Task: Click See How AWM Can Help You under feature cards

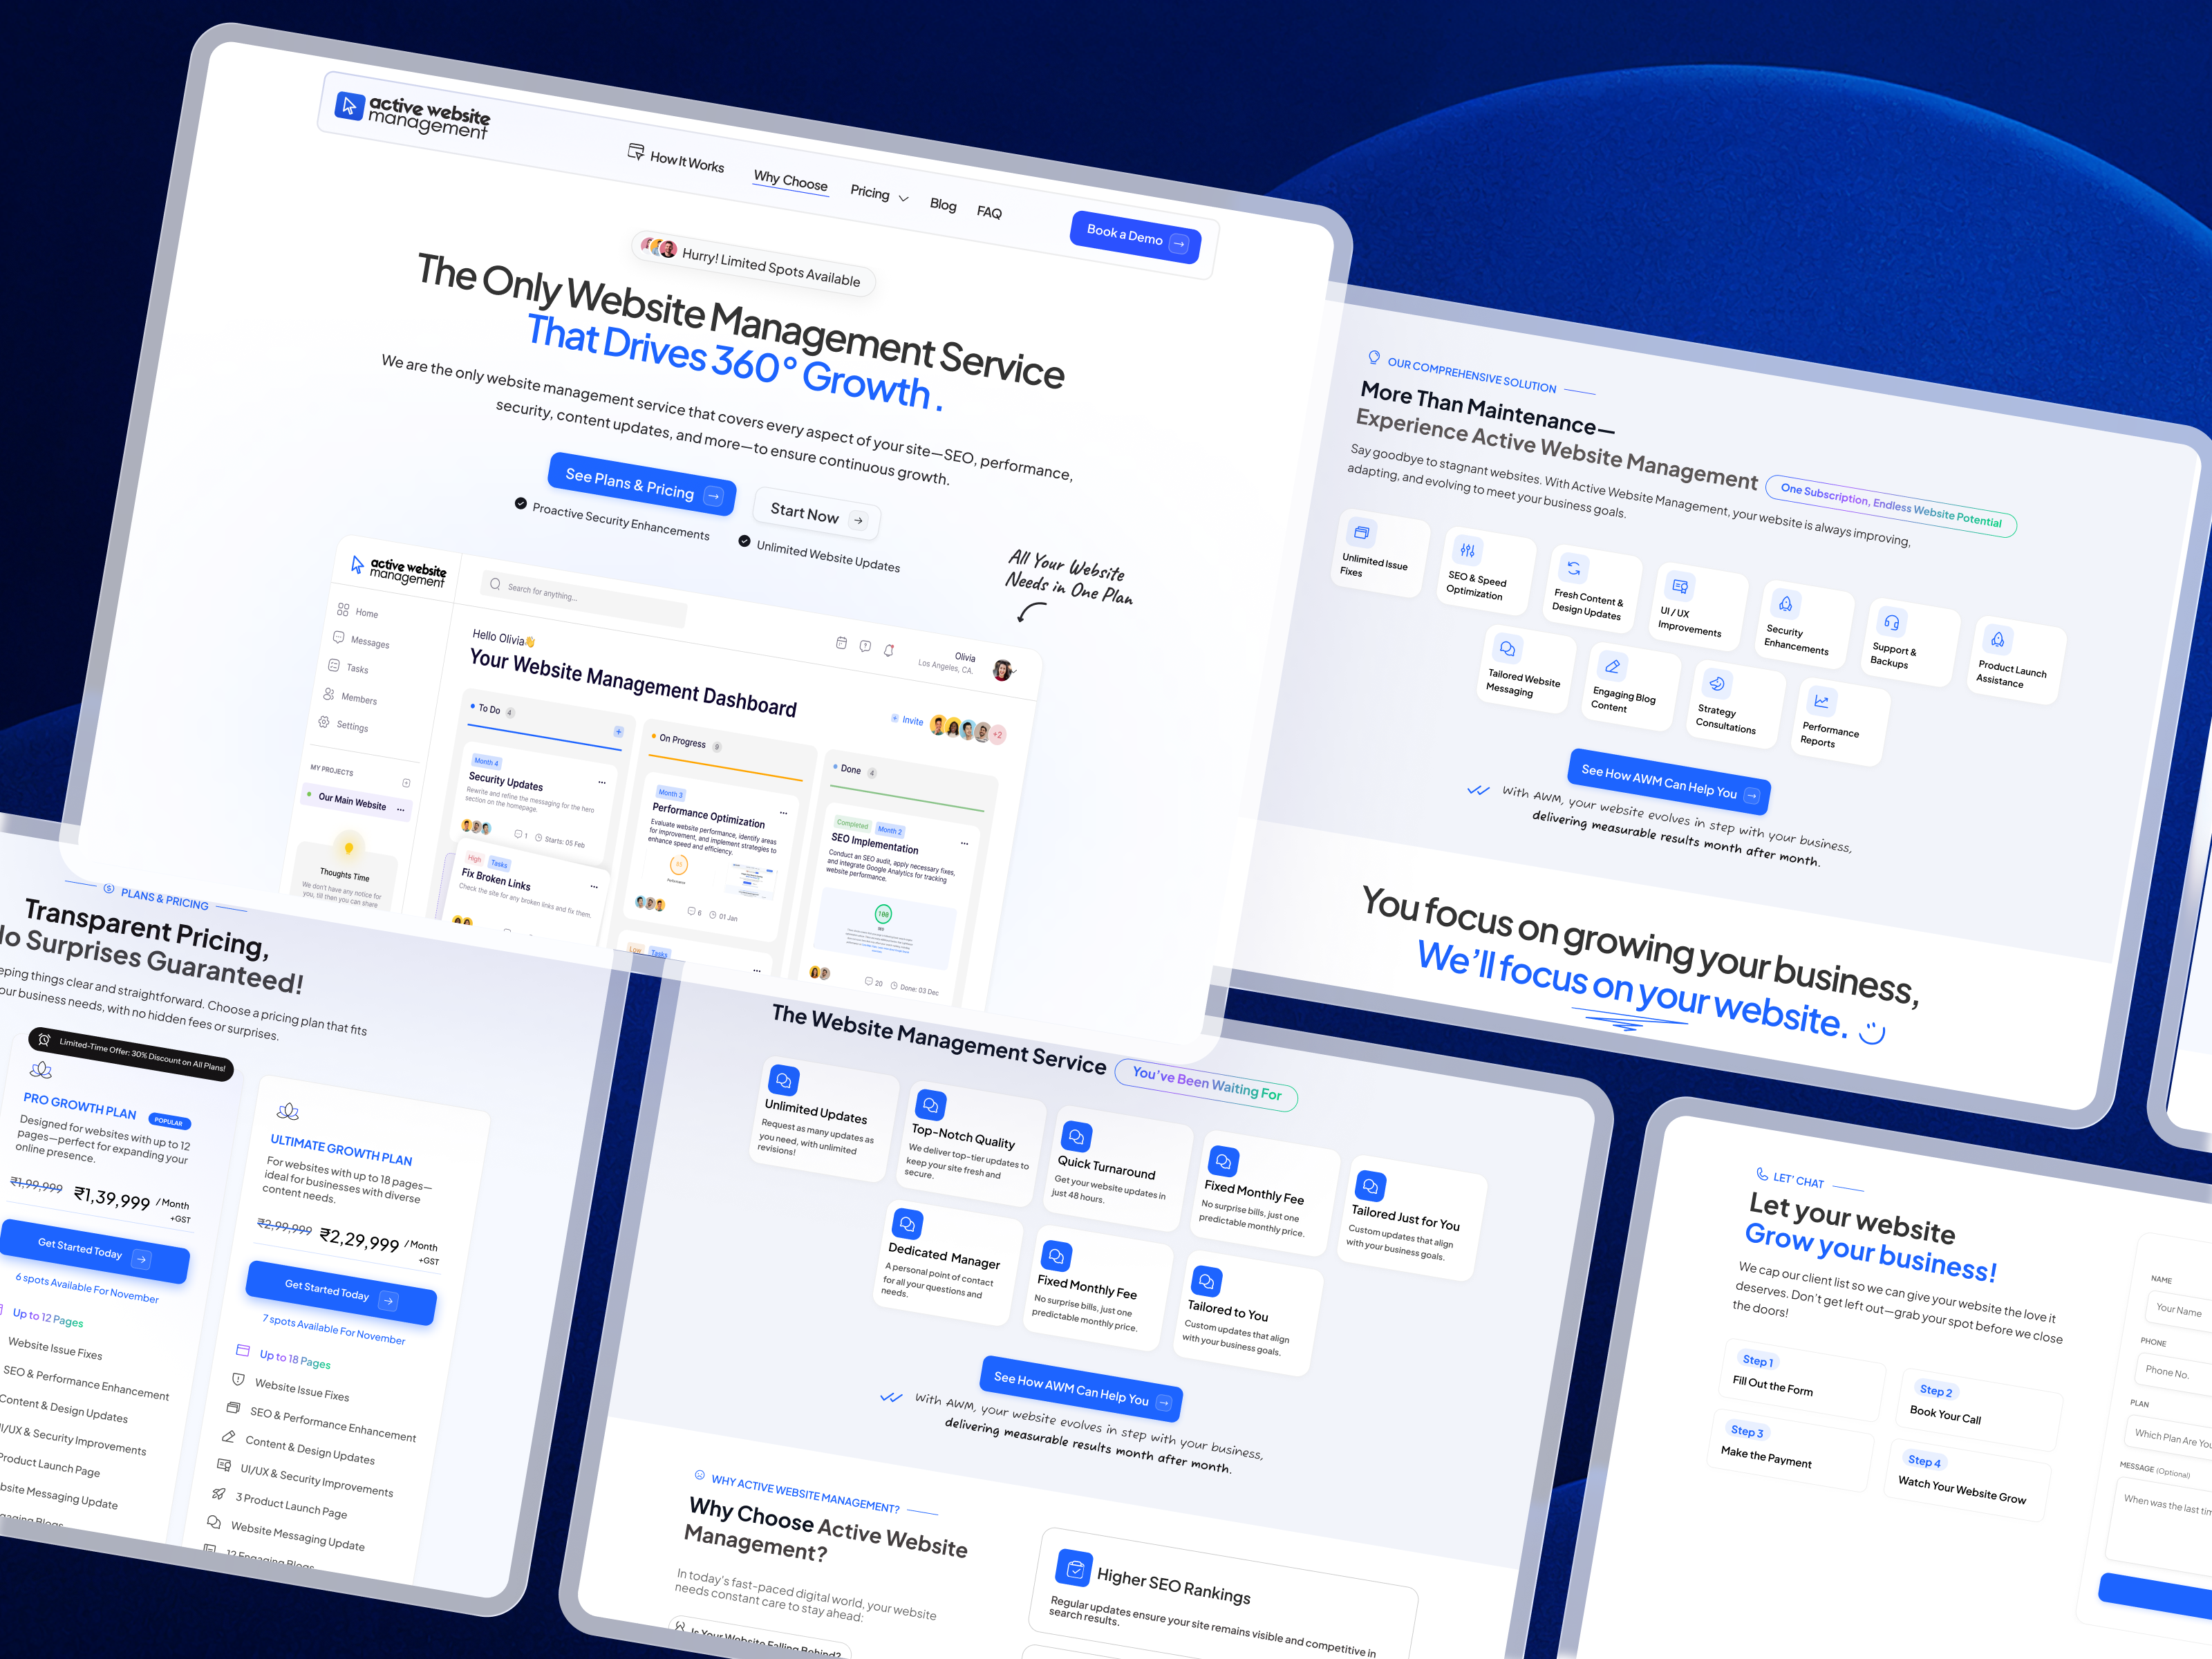Action: pos(1669,783)
